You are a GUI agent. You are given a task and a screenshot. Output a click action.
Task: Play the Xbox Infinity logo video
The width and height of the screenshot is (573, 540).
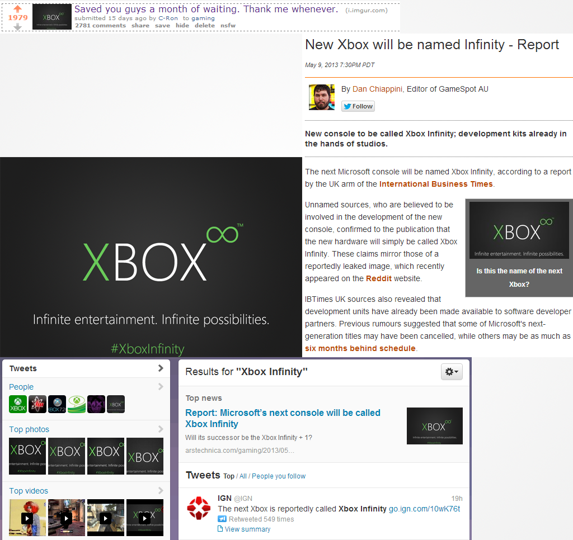[145, 518]
